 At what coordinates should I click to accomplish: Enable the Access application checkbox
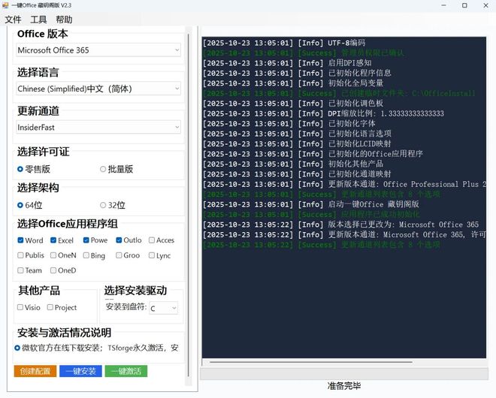[152, 240]
